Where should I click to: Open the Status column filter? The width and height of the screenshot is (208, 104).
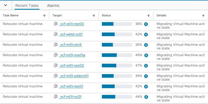coord(149,16)
